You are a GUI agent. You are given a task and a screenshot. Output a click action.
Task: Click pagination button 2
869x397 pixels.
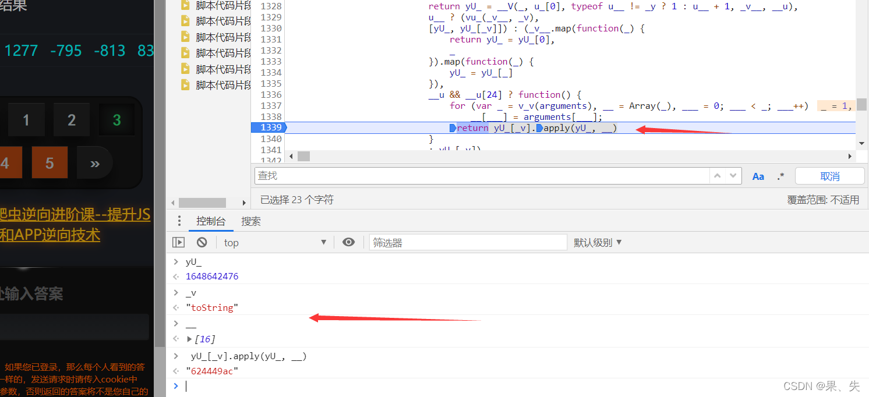tap(72, 120)
